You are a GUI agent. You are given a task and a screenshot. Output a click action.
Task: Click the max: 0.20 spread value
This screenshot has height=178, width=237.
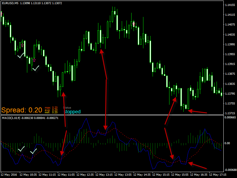point(51,108)
